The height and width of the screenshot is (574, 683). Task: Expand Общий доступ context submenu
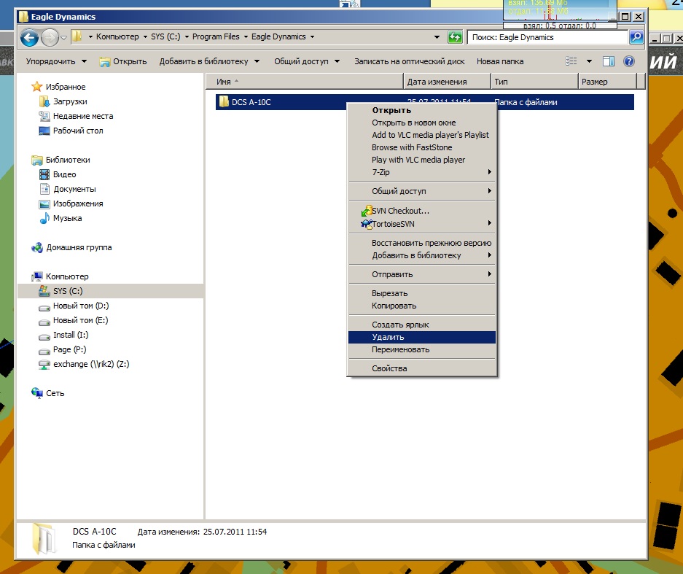pyautogui.click(x=422, y=191)
